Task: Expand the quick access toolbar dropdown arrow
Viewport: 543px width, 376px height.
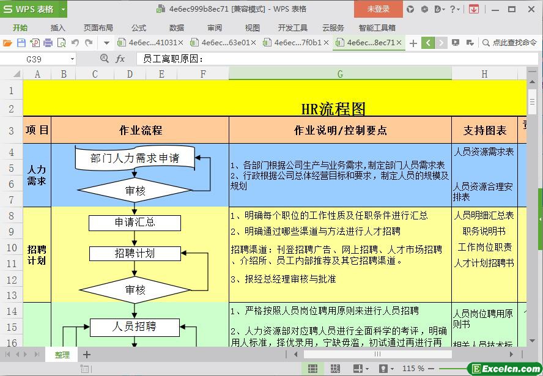Action: (106, 43)
